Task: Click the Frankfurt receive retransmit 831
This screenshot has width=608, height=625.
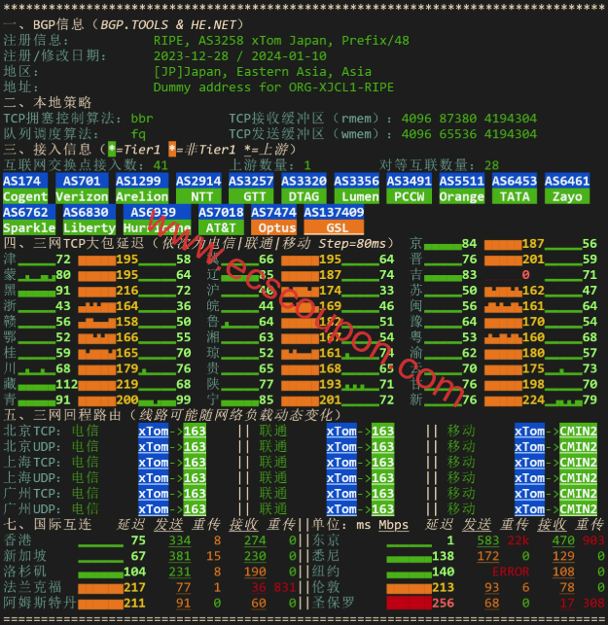Action: [x=285, y=587]
